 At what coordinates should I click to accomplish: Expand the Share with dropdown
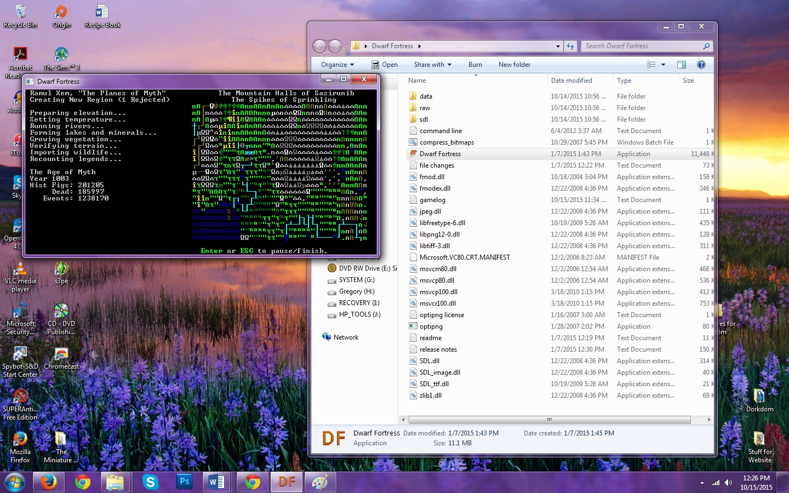(432, 65)
